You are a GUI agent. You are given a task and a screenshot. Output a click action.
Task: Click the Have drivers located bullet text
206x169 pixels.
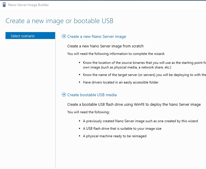[121, 82]
